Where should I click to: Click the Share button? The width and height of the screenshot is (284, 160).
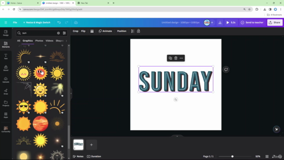tap(275, 23)
